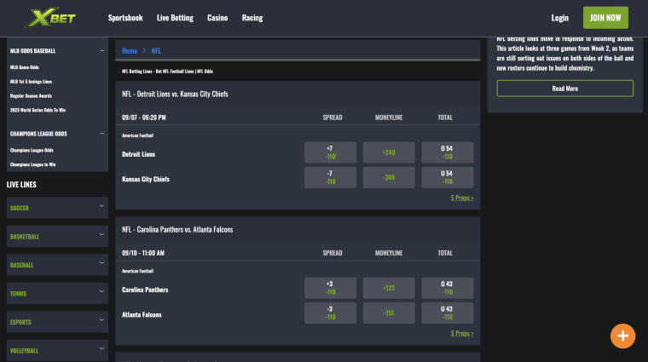Expand the Soccer live lines

click(x=57, y=208)
